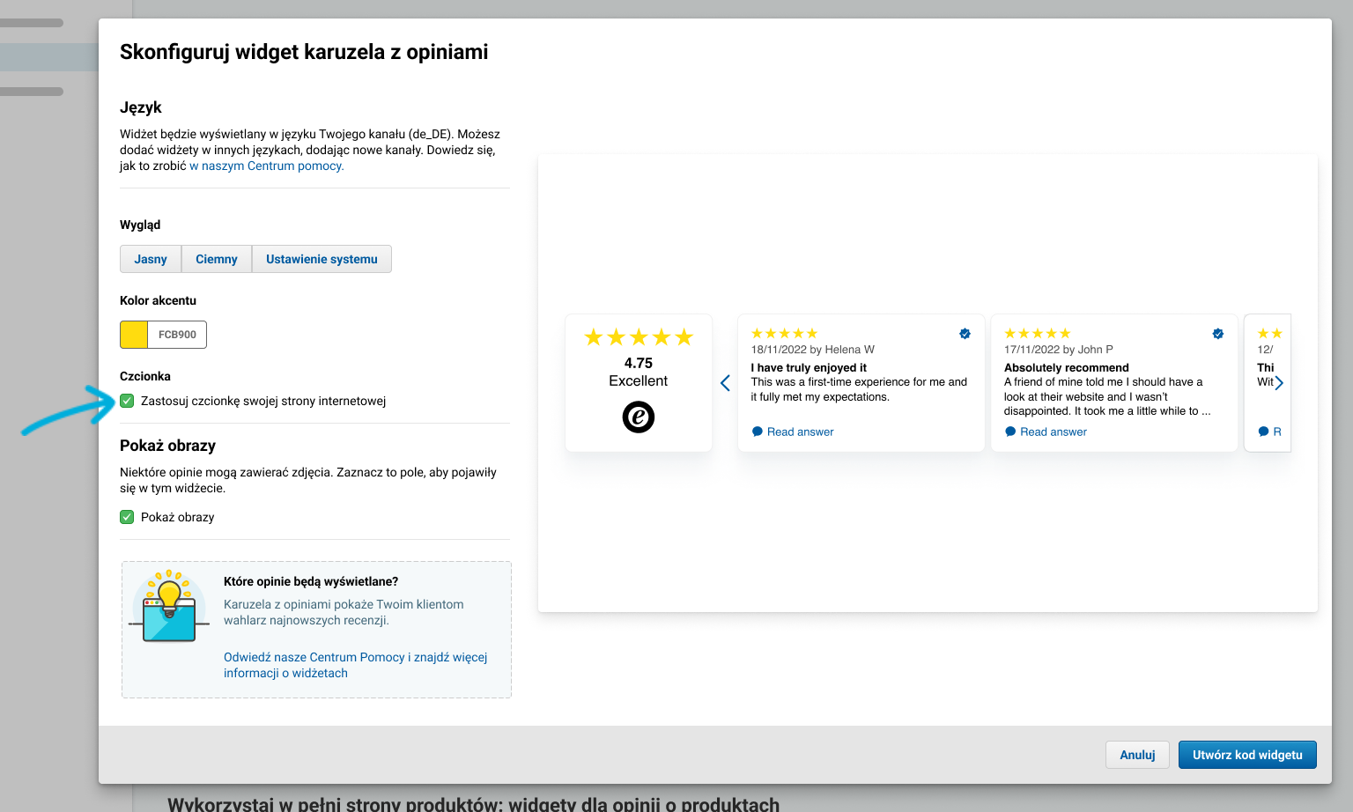The image size is (1353, 812).
Task: Click the Trusted Shops e-logo badge
Action: click(639, 417)
